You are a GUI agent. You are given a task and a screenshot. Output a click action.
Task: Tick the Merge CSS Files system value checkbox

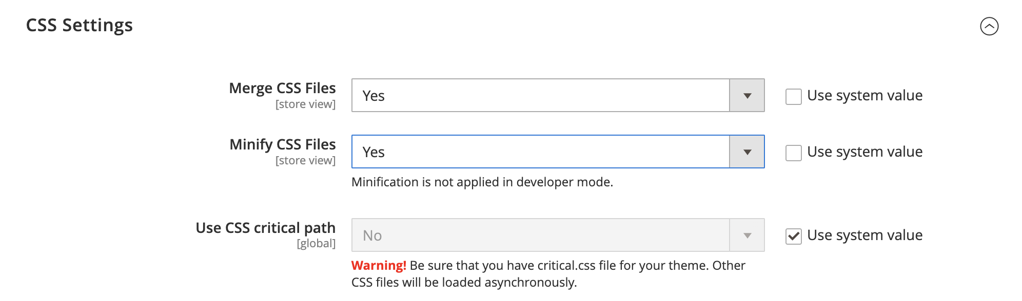[x=793, y=97]
